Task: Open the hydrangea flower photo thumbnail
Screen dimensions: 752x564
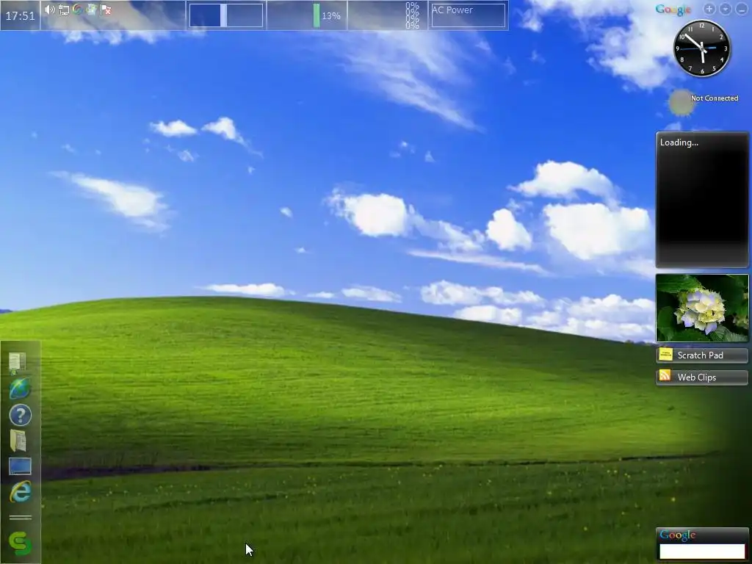Action: (701, 308)
